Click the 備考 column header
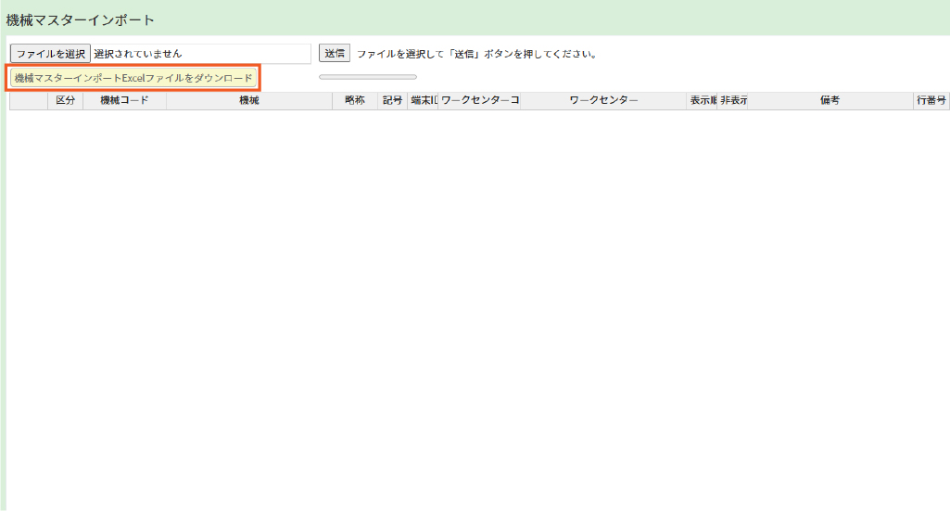 pos(830,100)
